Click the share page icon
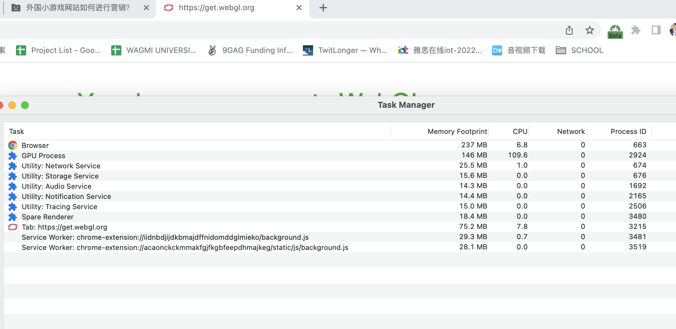 pyautogui.click(x=569, y=30)
